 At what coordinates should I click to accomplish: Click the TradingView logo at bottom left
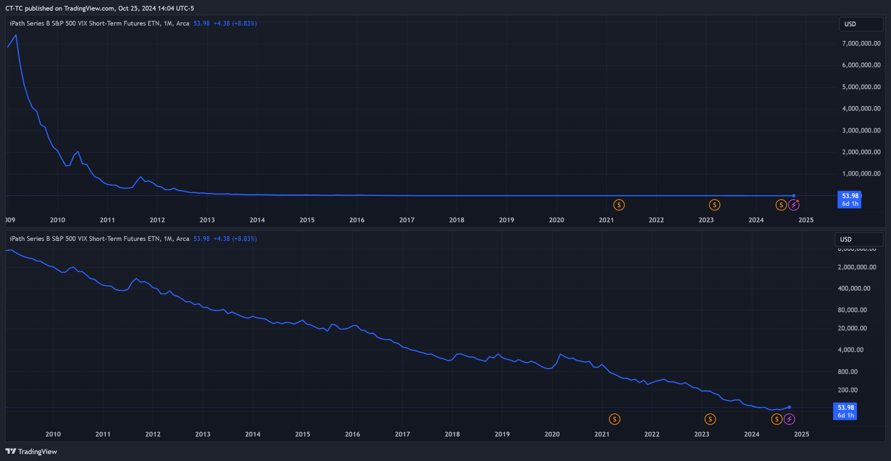click(31, 451)
